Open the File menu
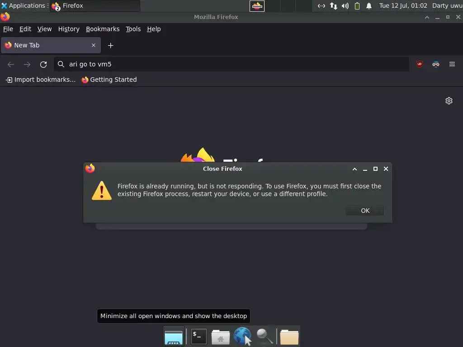Image resolution: width=463 pixels, height=347 pixels. [8, 29]
